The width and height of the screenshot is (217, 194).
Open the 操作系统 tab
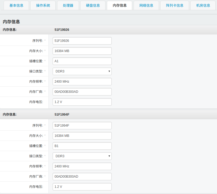tap(43, 5)
